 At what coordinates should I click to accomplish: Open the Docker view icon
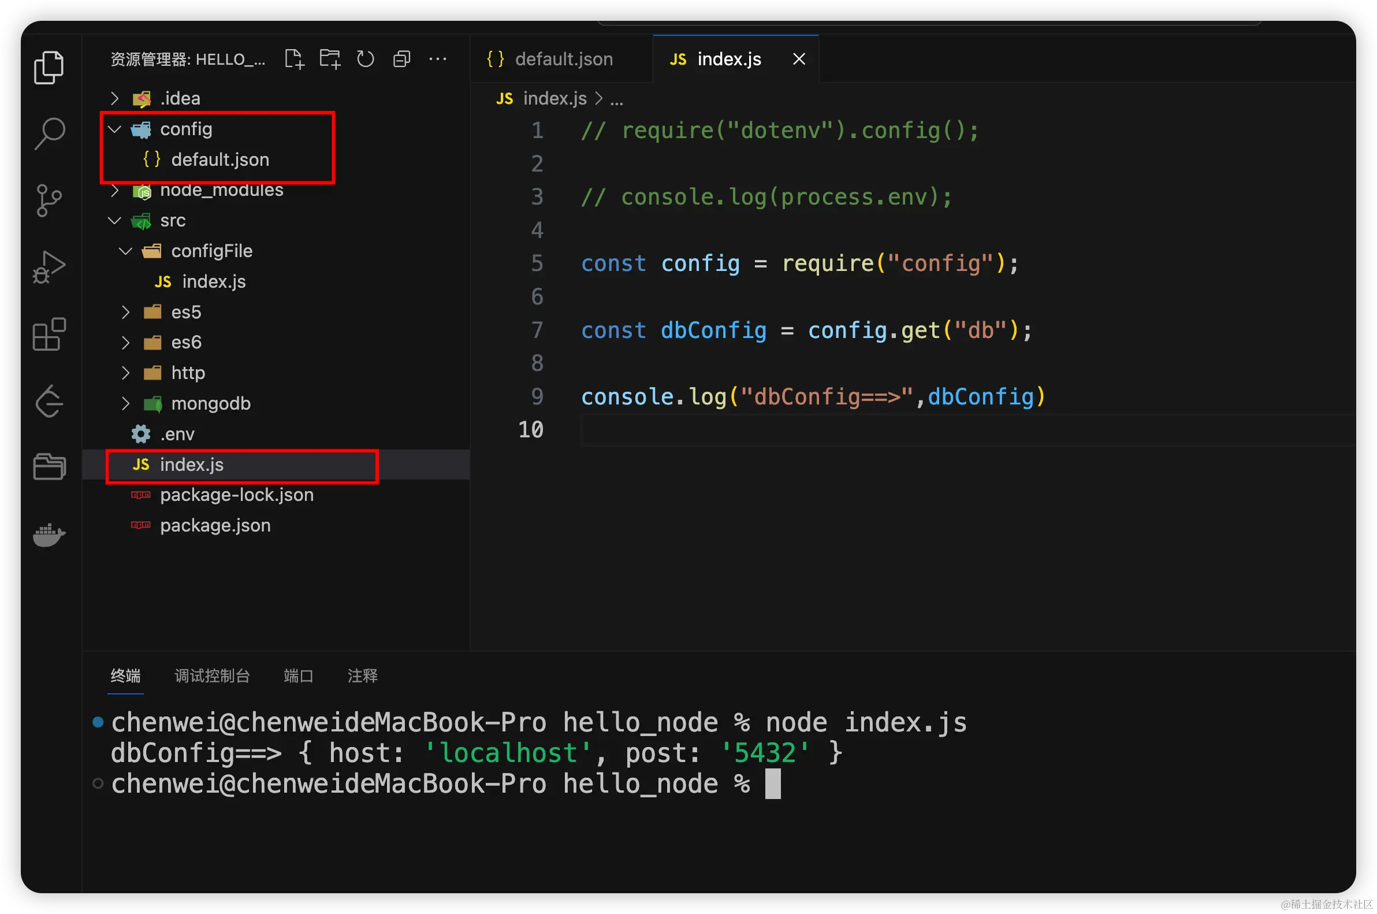(49, 534)
